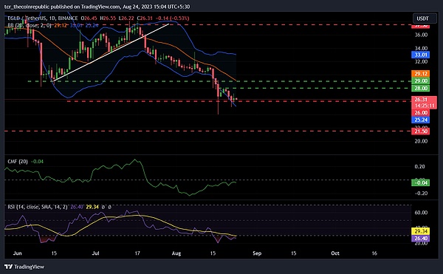443x274 pixels.
Task: Open the CMF (20) indicator legend
Action: click(x=18, y=162)
